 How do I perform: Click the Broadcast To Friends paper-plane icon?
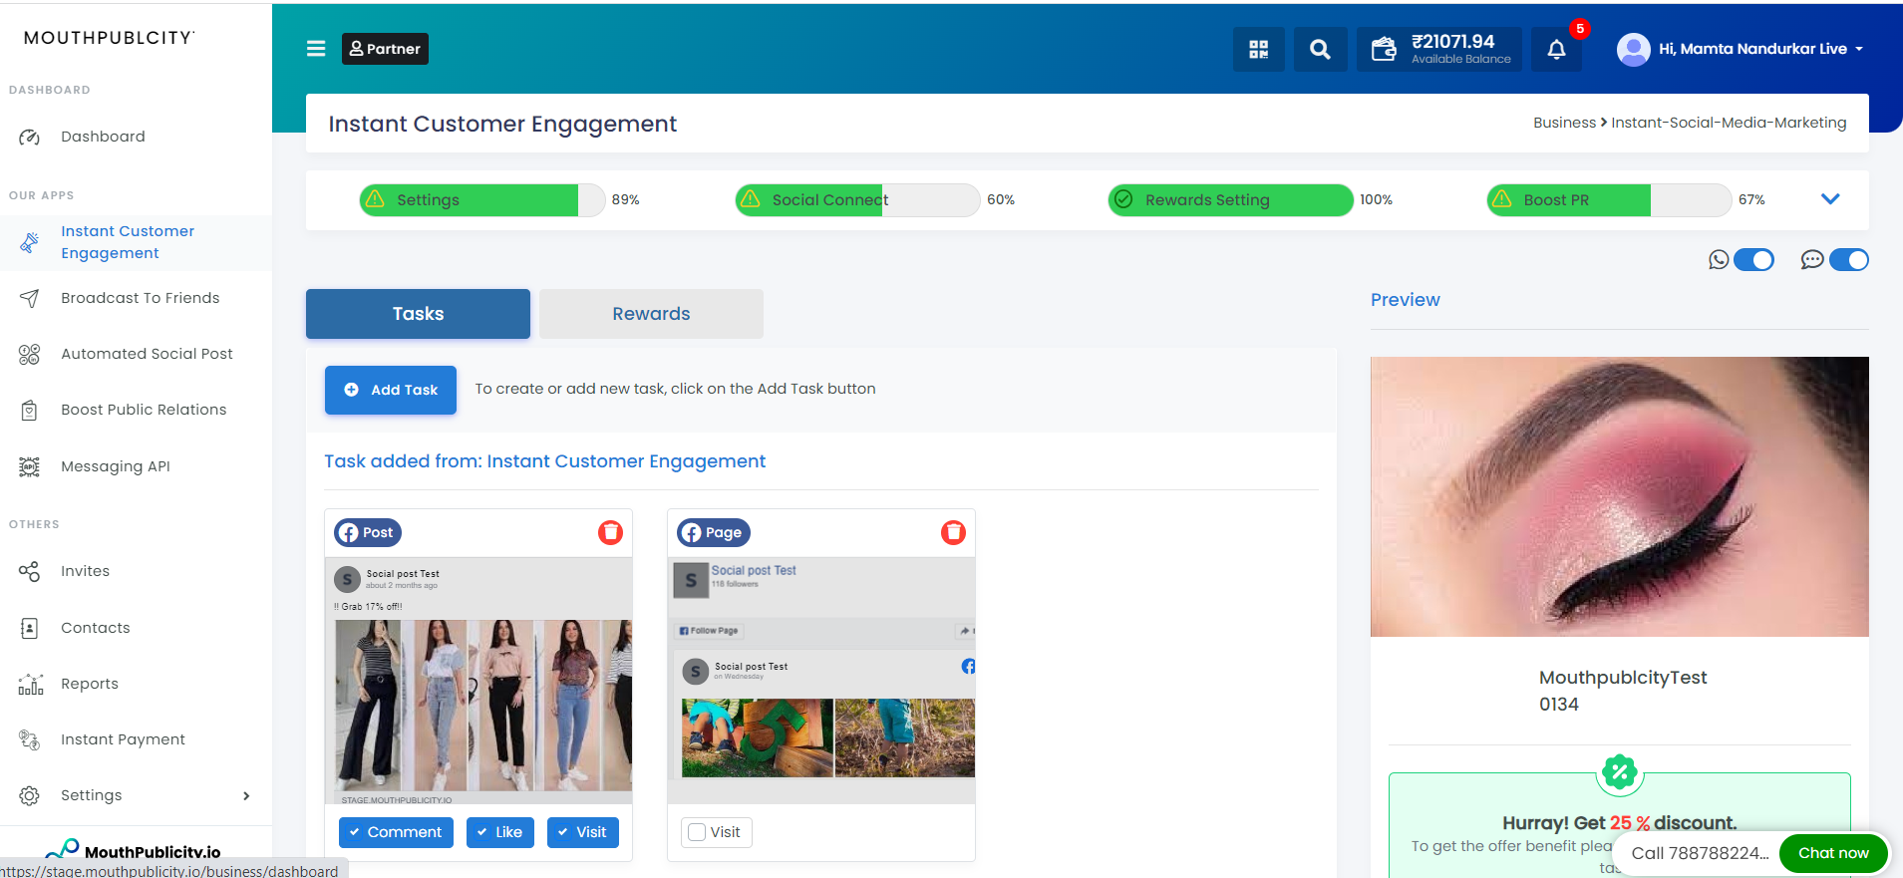[x=30, y=298]
